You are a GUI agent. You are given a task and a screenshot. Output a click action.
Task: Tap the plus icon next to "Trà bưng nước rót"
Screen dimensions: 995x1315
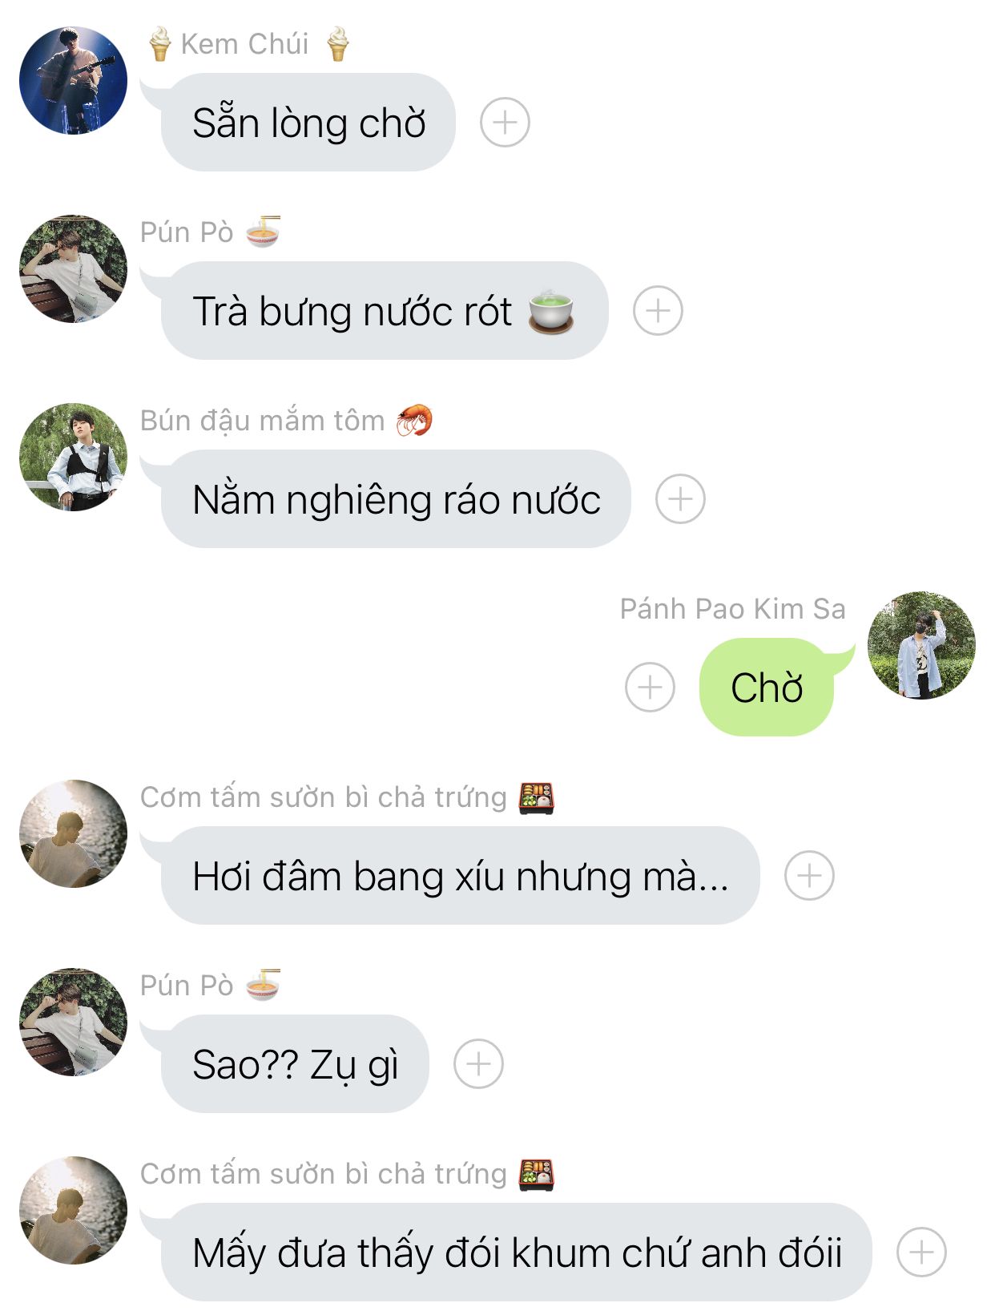(658, 311)
